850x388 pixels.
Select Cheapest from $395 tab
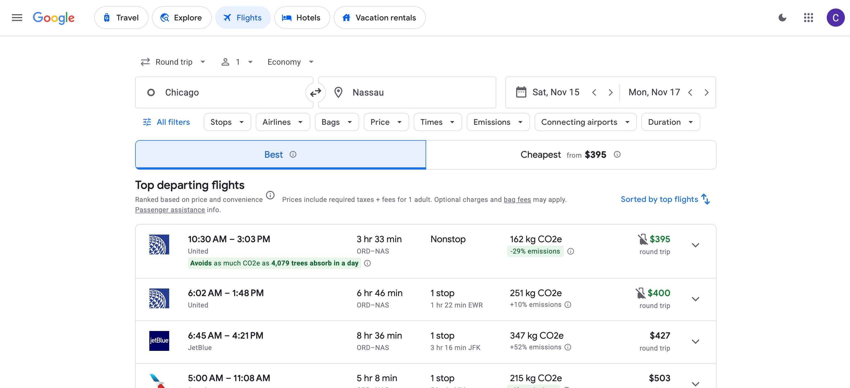(x=571, y=155)
